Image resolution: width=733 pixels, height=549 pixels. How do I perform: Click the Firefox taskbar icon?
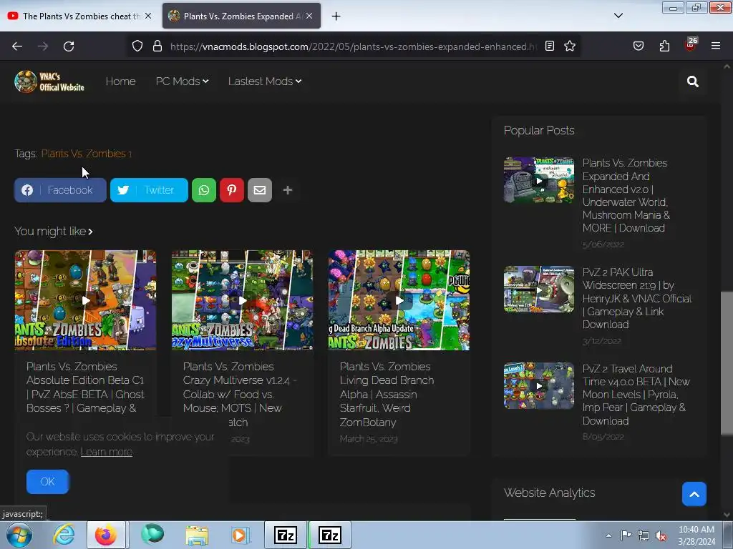pyautogui.click(x=106, y=535)
